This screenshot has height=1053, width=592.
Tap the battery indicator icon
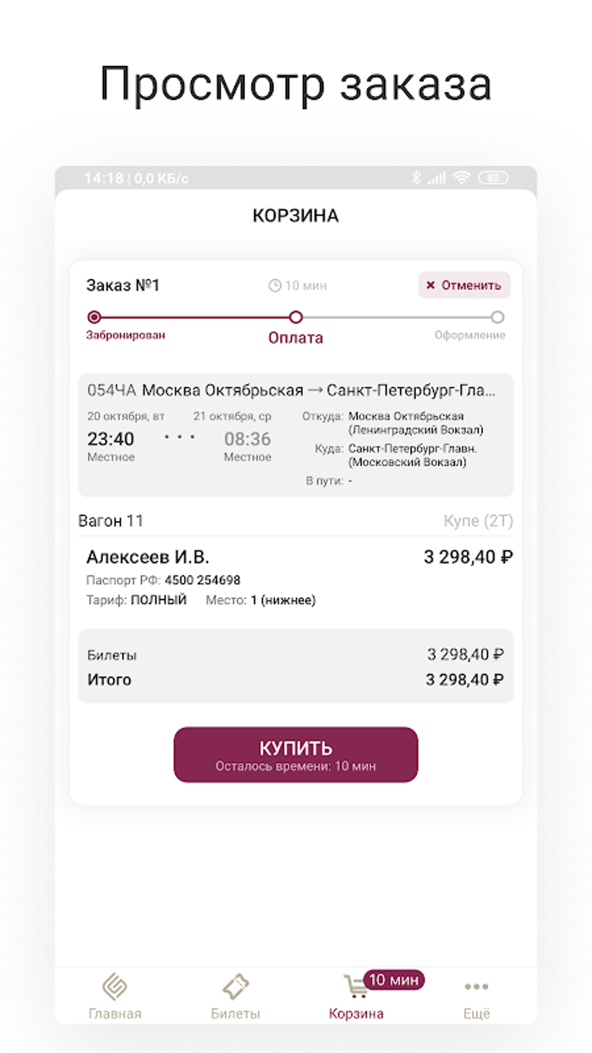click(x=493, y=178)
